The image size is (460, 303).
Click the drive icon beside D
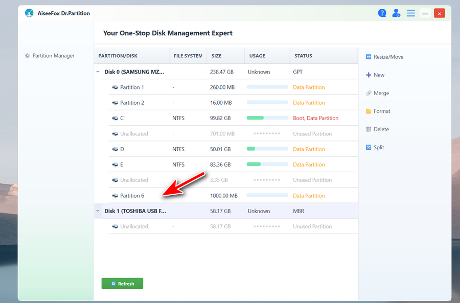(115, 149)
